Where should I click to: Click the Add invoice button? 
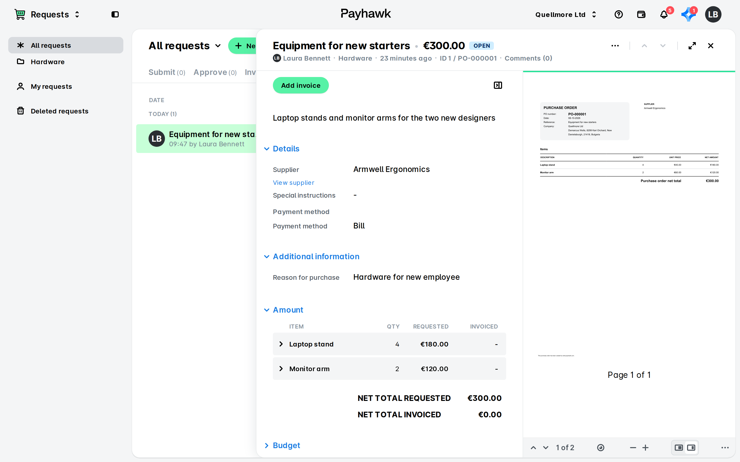pyautogui.click(x=301, y=85)
